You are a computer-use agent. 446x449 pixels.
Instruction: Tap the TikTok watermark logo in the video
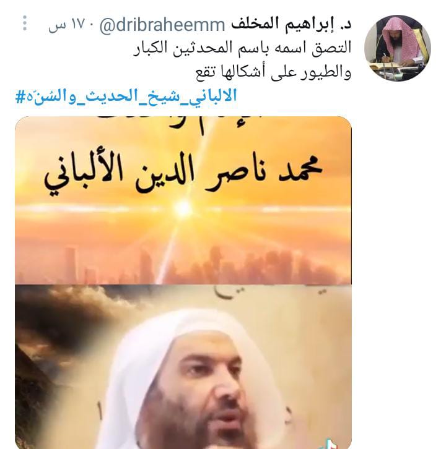point(332,443)
